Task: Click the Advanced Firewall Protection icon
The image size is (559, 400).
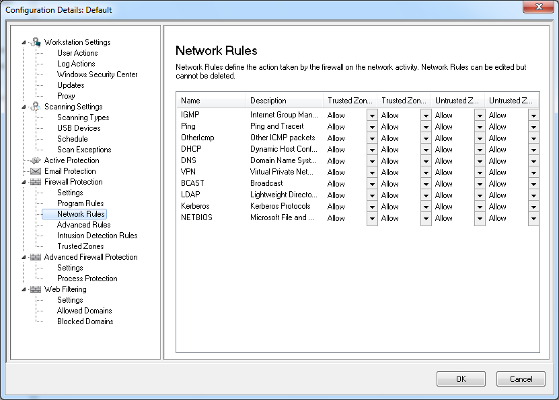Action: pos(36,257)
